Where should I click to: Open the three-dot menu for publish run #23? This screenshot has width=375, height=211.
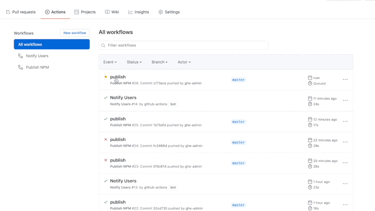pyautogui.click(x=345, y=163)
